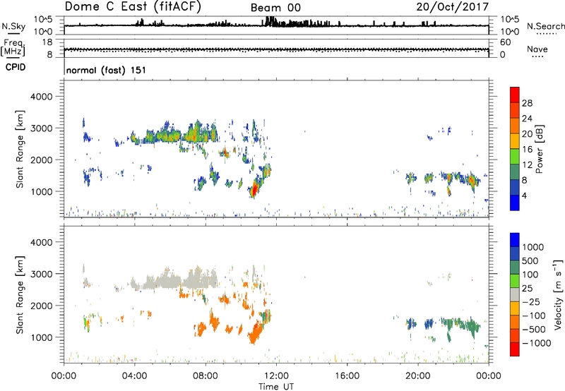Click the 'Nave' legend label
The image size is (565, 391).
click(537, 49)
